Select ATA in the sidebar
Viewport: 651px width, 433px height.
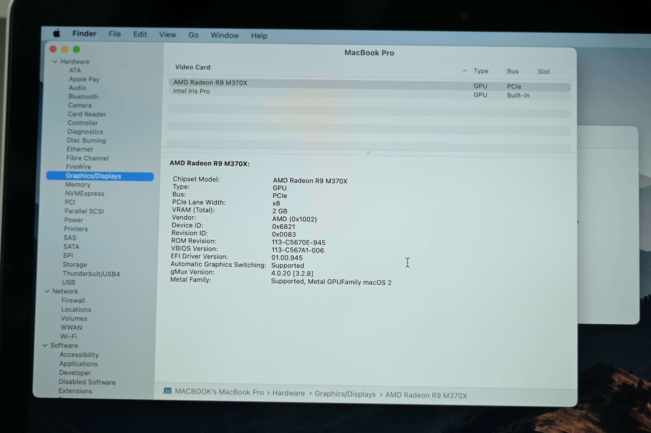[75, 71]
